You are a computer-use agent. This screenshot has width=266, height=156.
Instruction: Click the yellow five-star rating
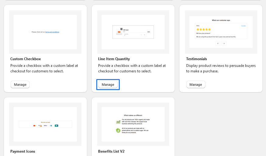point(204,29)
